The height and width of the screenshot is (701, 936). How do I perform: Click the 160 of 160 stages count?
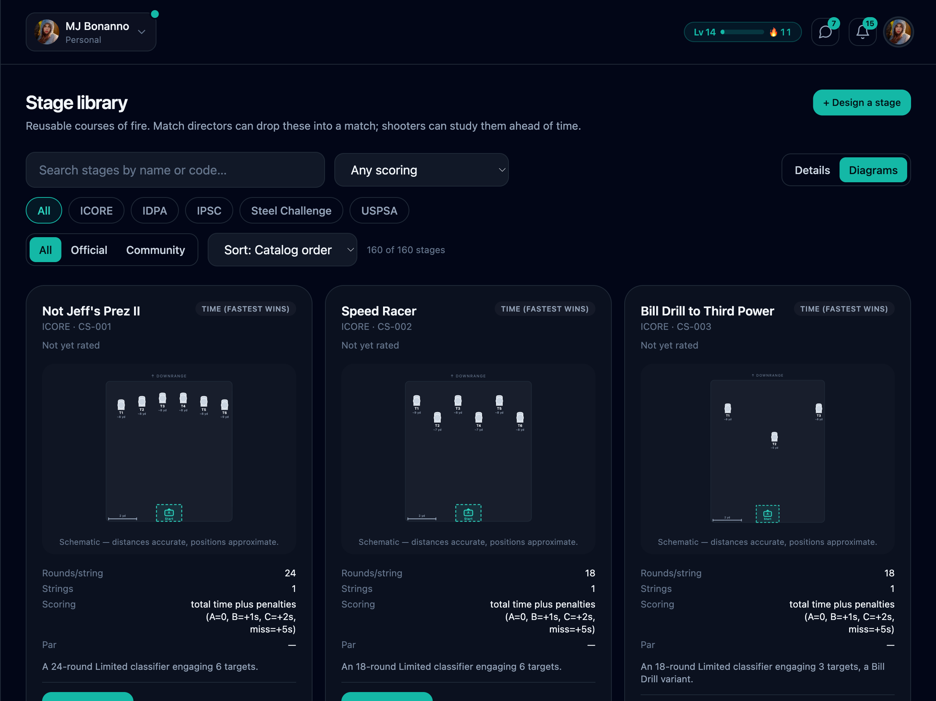click(405, 250)
